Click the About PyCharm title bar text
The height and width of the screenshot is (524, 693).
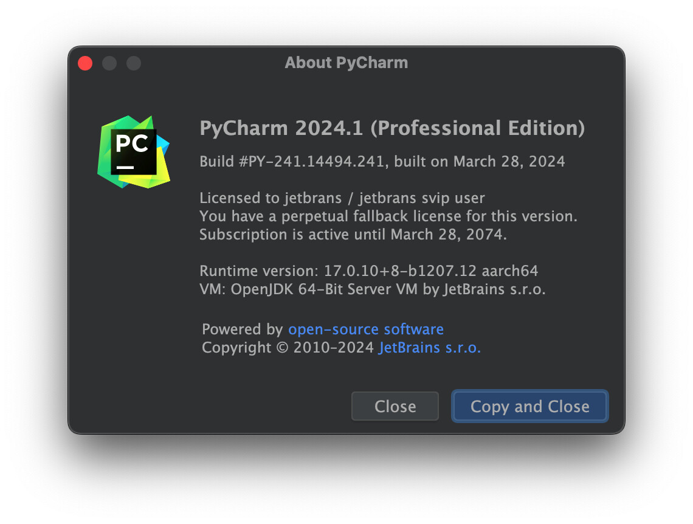(x=346, y=63)
